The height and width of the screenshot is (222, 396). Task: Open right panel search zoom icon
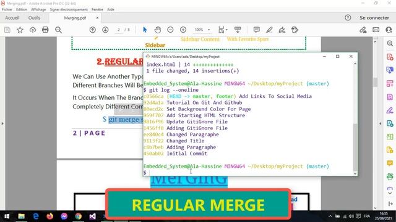(x=390, y=43)
